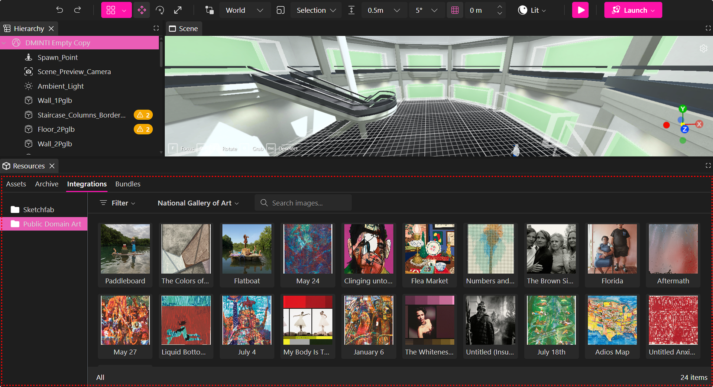The width and height of the screenshot is (713, 387).
Task: Select the rotate tool
Action: point(160,10)
